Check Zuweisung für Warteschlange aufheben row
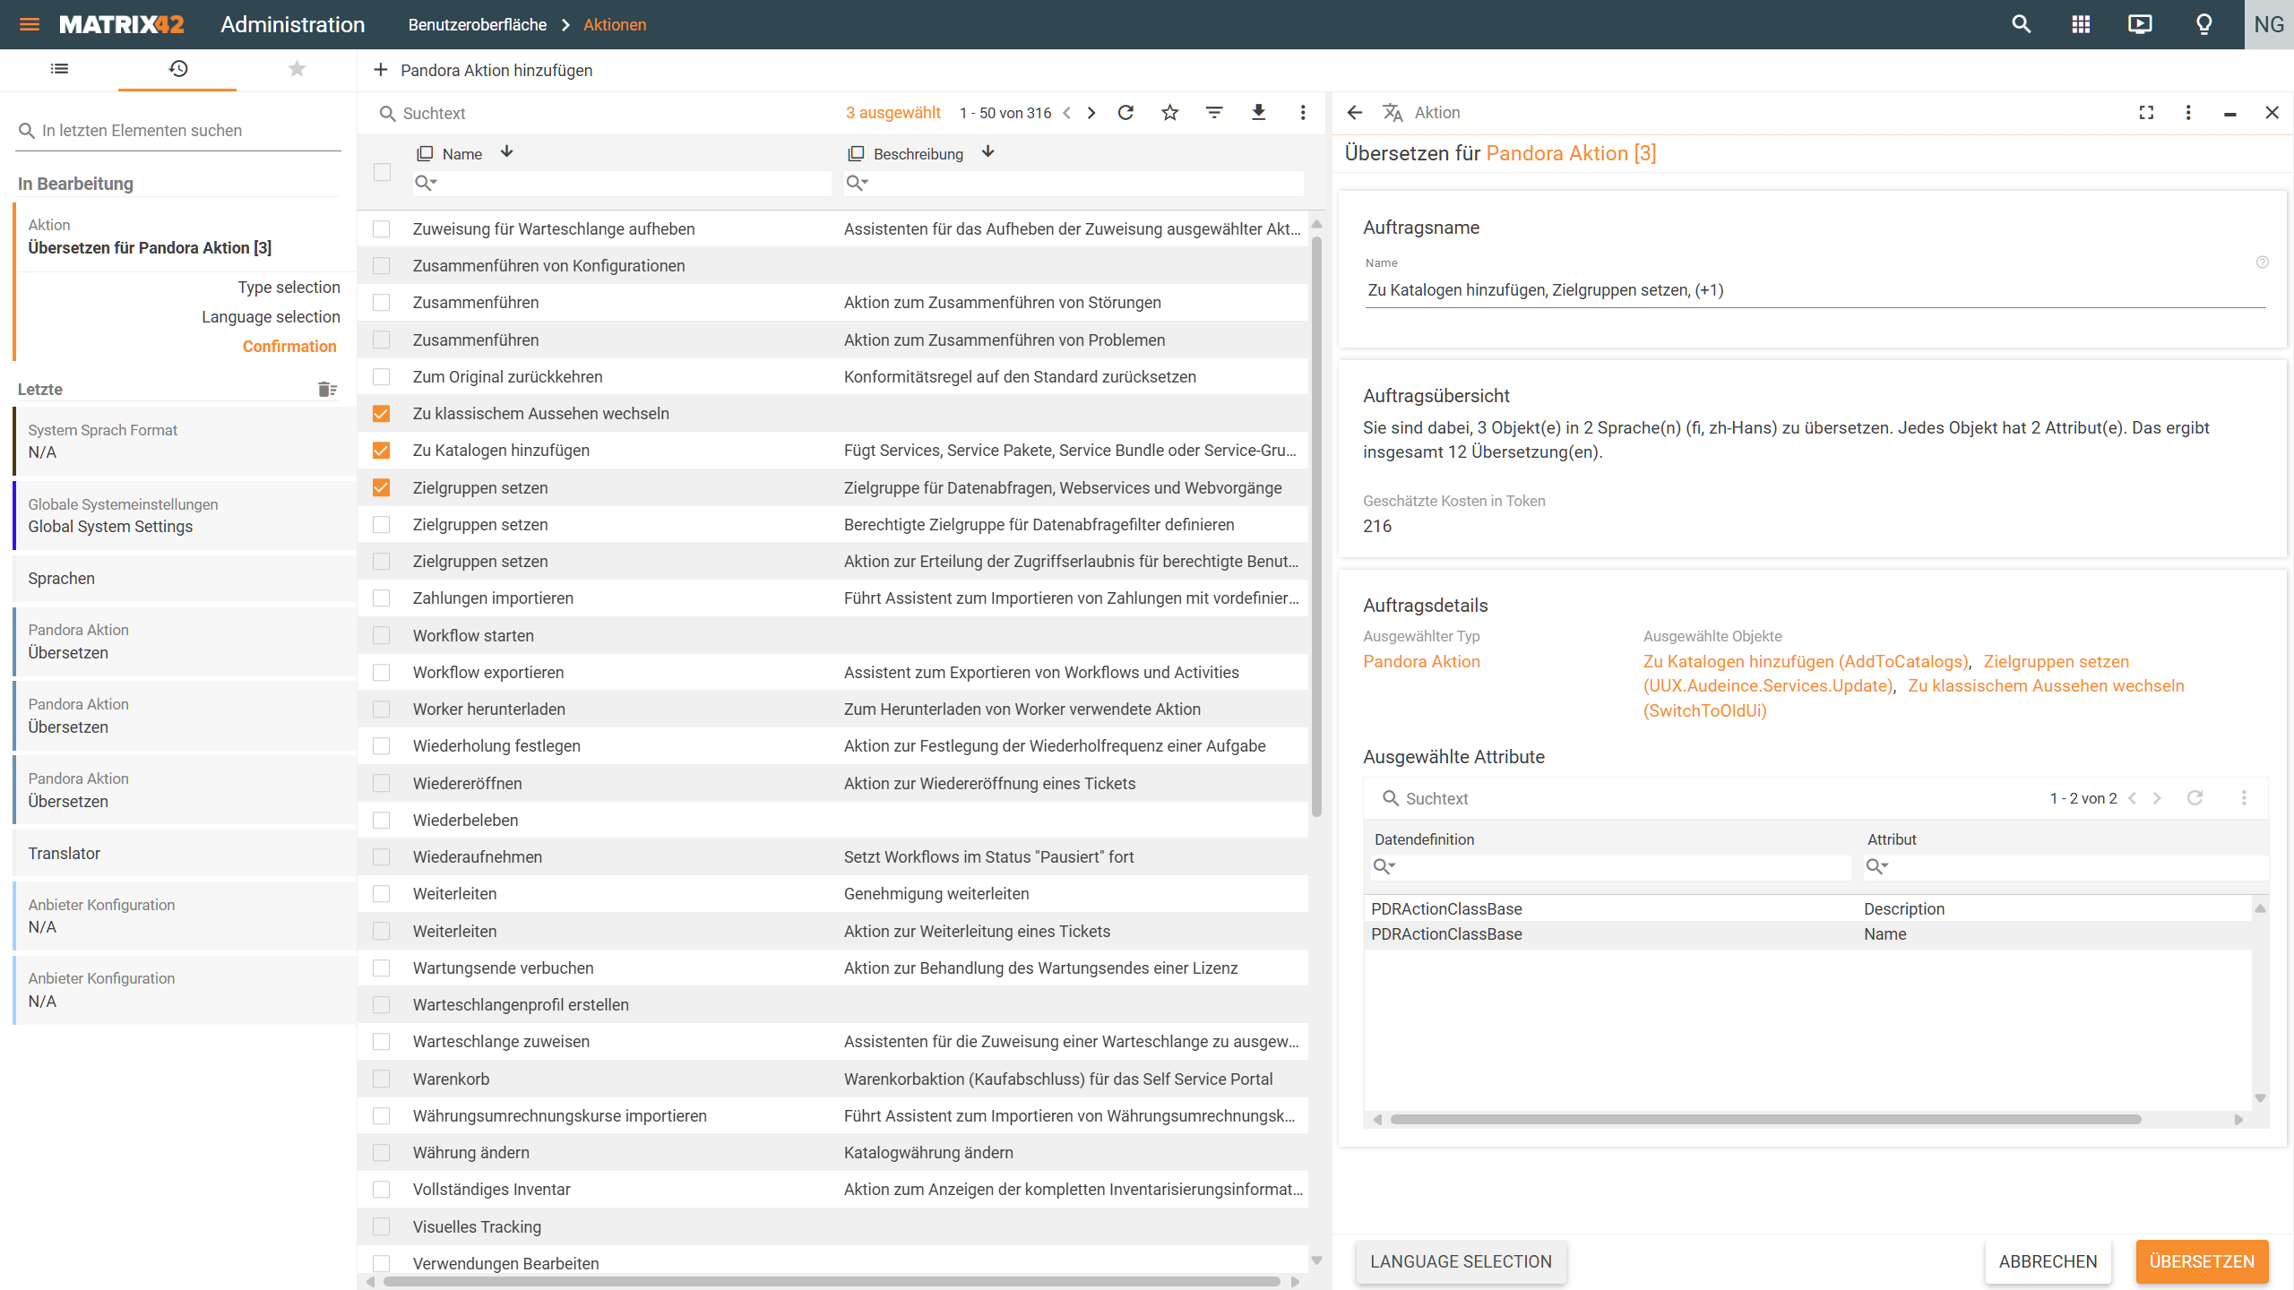 (x=382, y=229)
